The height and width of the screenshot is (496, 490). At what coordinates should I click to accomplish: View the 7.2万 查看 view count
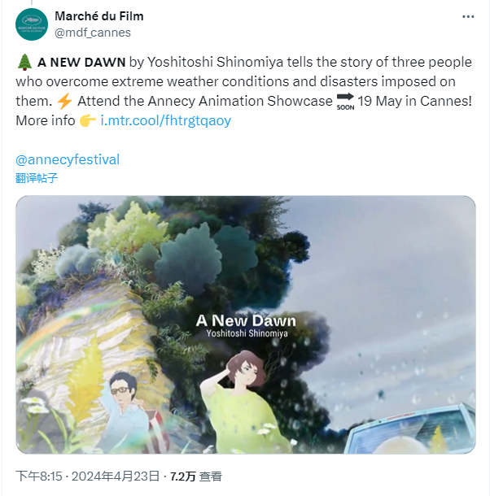tap(196, 476)
